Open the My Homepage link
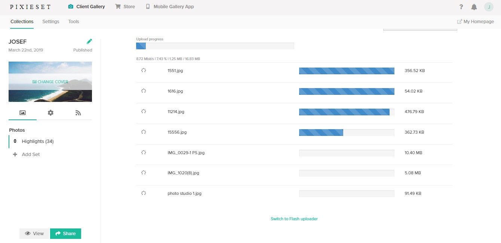 [x=475, y=22]
